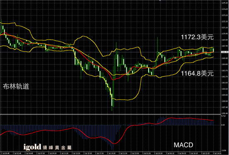Image resolution: width=229 pixels, height=155 pixels.
Task: Click the 2 Jul 00:45 time axis label
Action: [x=5, y=153]
